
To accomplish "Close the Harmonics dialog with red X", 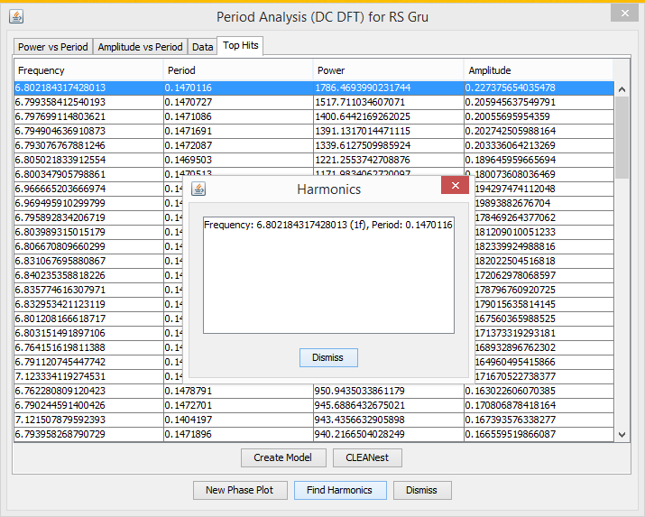I will click(454, 185).
